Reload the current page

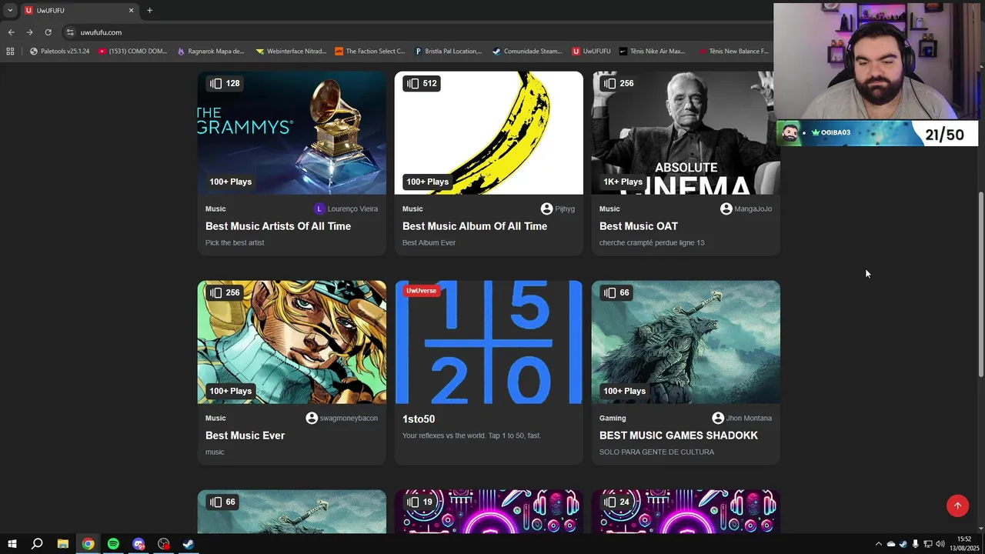click(x=48, y=32)
